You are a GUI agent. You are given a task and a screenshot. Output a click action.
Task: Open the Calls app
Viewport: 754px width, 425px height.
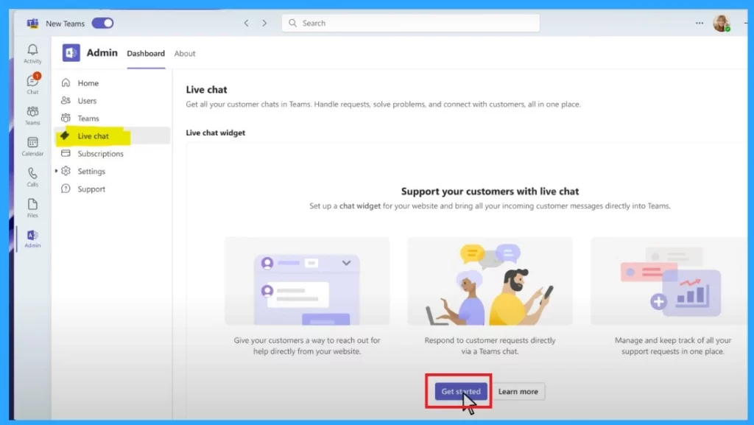pos(32,177)
